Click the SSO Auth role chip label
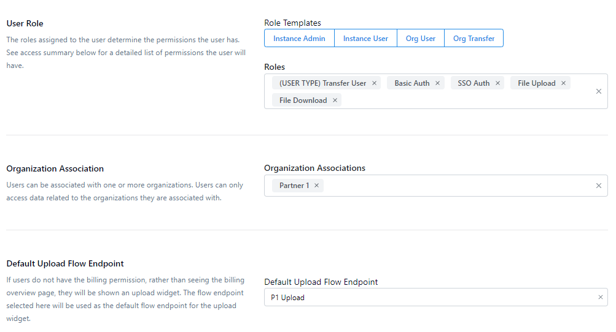616x332 pixels. pyautogui.click(x=474, y=83)
